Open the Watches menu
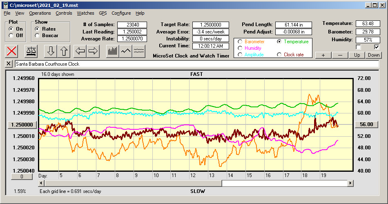 [x=85, y=13]
